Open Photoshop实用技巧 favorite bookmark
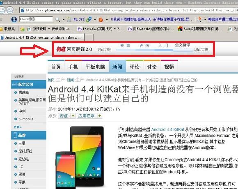Viewport: 238px width, 189px height. 101,29
